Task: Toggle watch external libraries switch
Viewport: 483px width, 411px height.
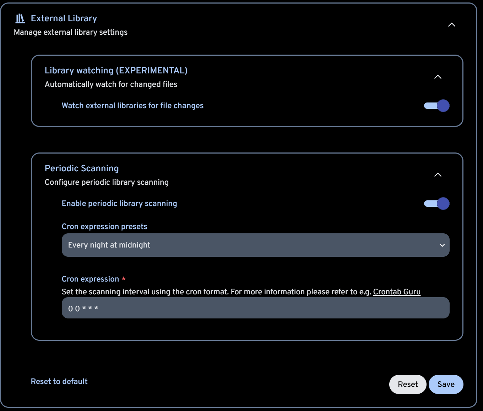Action: coord(436,106)
